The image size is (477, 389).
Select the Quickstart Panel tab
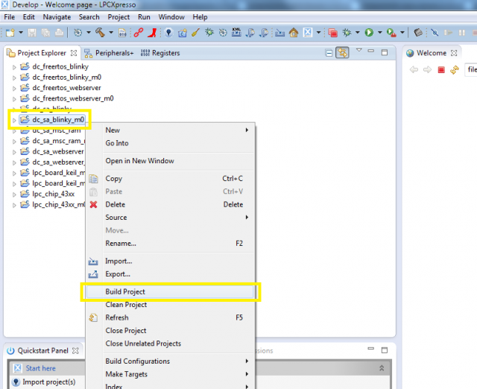[x=42, y=351]
